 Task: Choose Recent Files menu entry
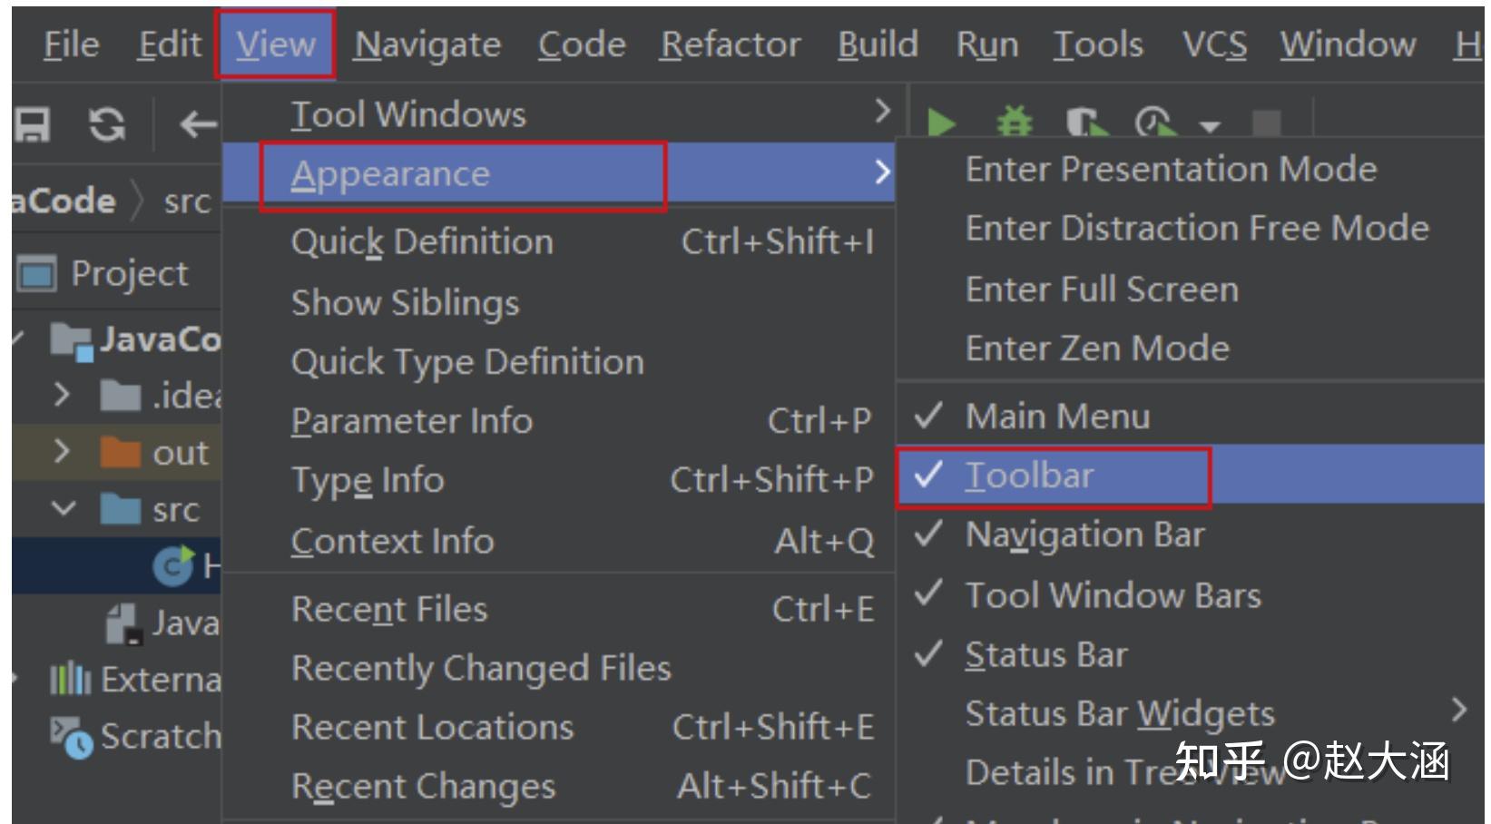[x=389, y=610]
